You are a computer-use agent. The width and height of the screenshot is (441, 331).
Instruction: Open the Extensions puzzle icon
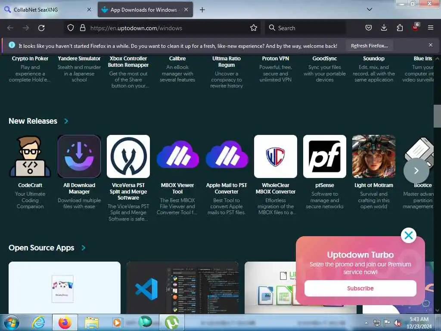[400, 28]
